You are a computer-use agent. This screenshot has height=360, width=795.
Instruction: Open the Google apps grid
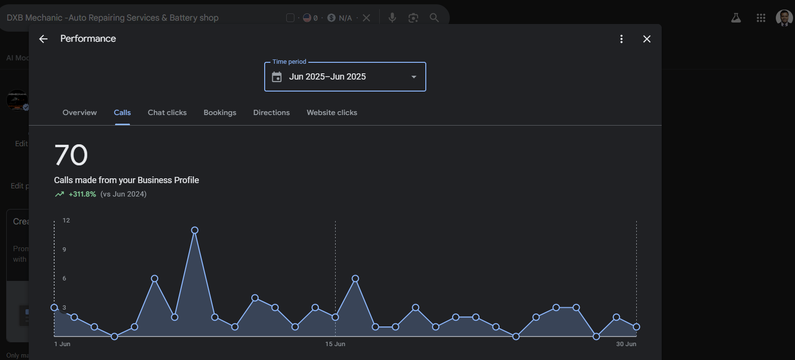[761, 18]
